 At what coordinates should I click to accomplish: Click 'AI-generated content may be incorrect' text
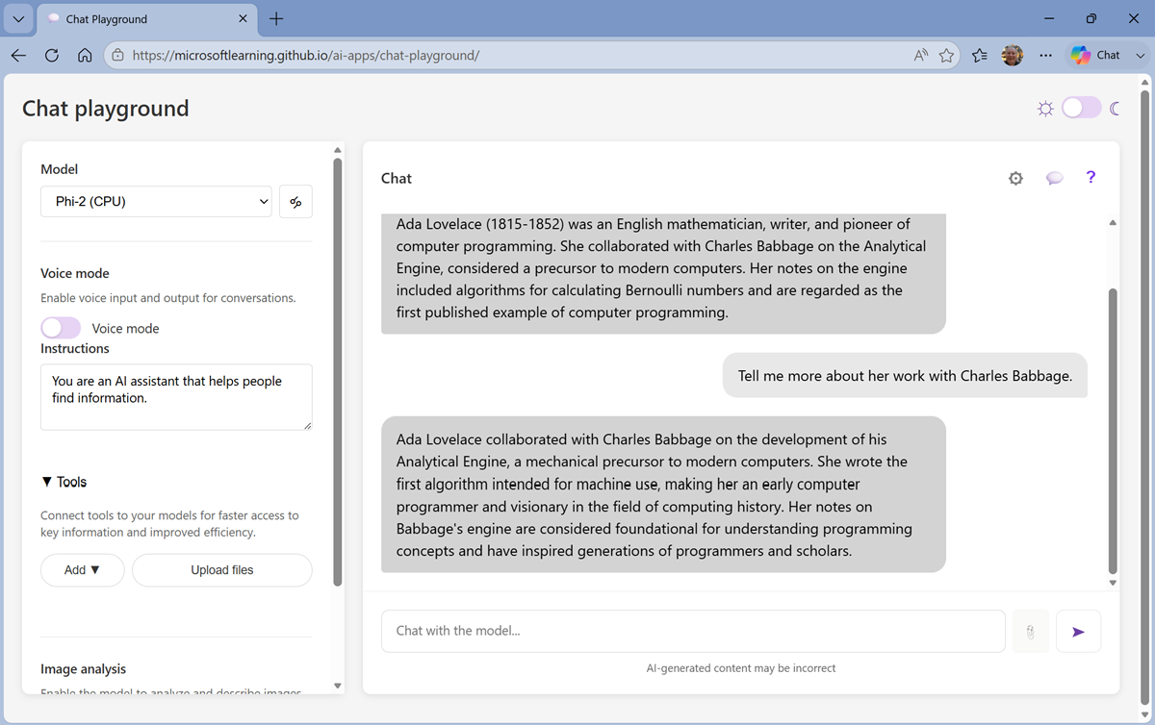click(741, 668)
